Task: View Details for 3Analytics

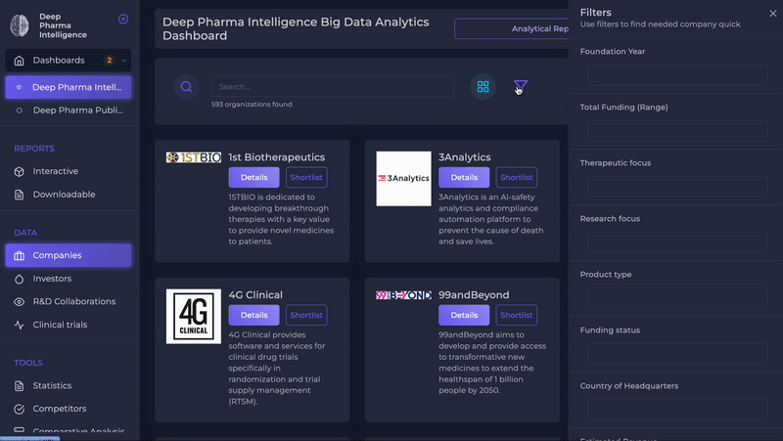Action: click(464, 178)
